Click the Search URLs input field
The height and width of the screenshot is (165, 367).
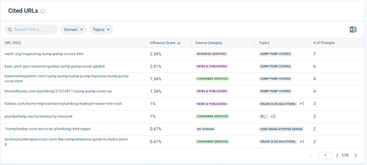[x=34, y=30]
